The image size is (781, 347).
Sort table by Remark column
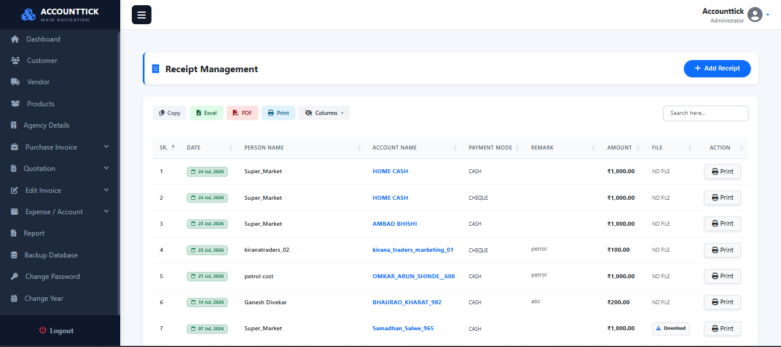tap(562, 148)
